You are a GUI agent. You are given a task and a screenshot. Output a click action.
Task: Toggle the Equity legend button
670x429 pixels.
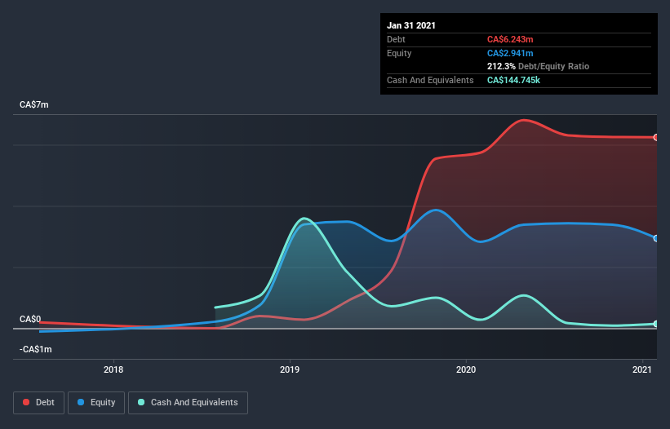click(96, 403)
